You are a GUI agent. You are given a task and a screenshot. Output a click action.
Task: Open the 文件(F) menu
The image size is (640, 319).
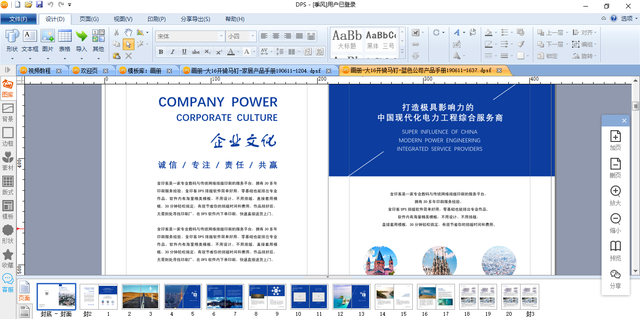click(x=18, y=19)
